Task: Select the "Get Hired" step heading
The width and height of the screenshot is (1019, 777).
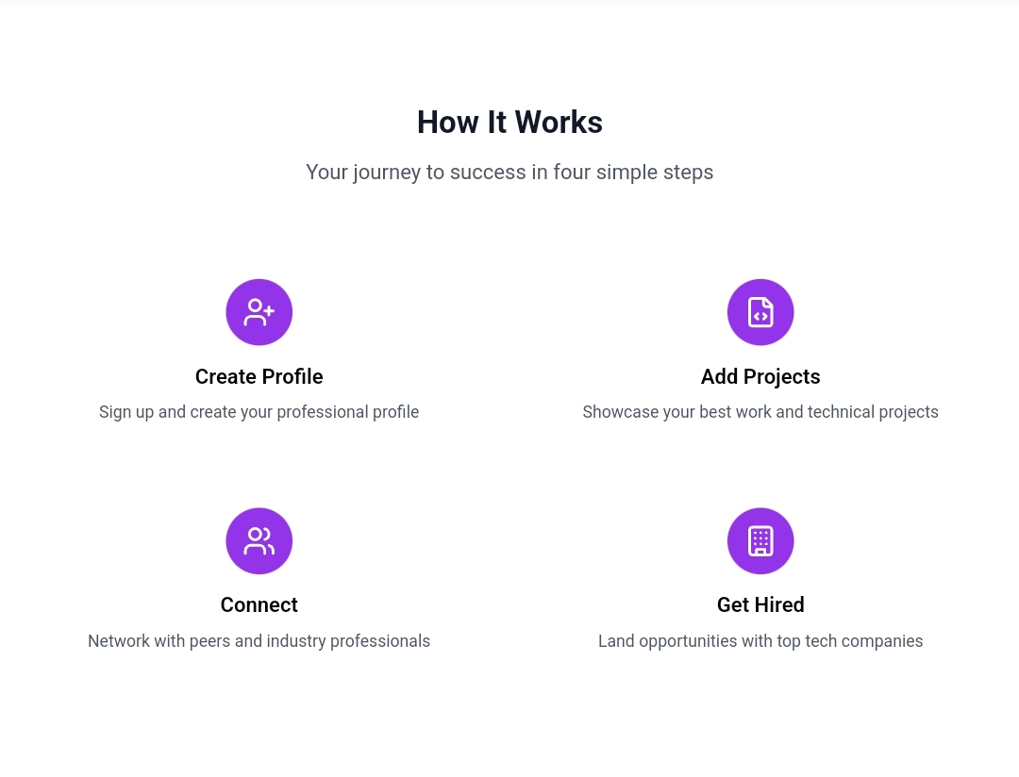Action: coord(760,605)
